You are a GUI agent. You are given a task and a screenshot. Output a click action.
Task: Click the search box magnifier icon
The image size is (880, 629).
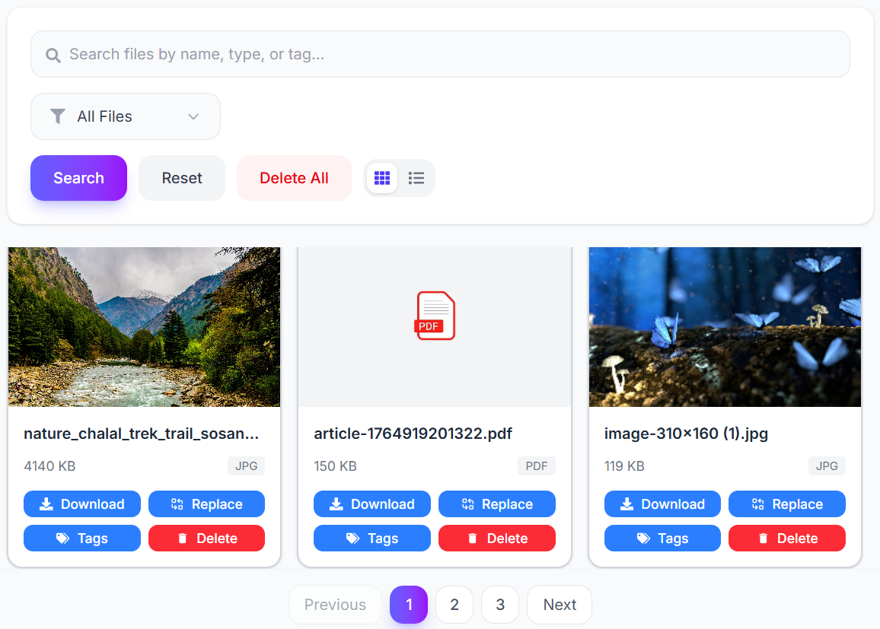[53, 55]
